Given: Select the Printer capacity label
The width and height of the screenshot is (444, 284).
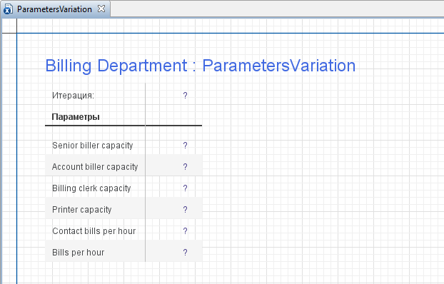Looking at the screenshot, I should pos(82,210).
